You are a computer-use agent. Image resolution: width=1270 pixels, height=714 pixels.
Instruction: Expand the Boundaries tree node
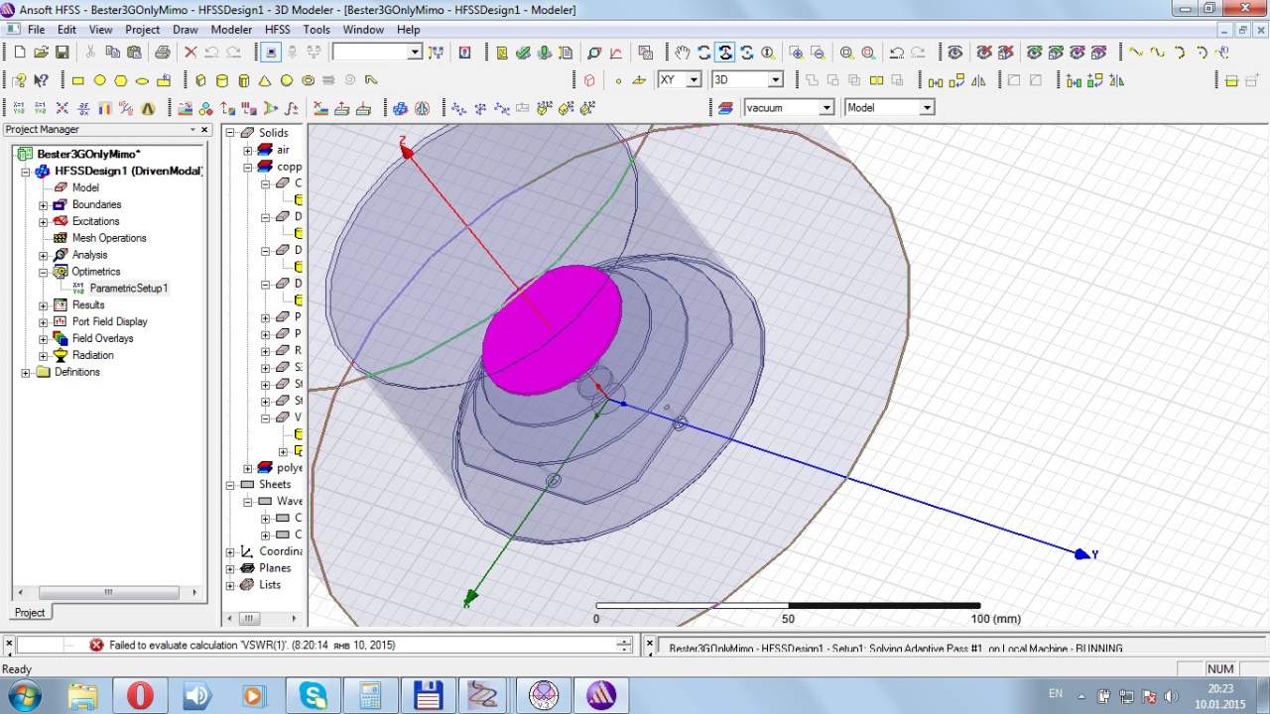(x=44, y=205)
